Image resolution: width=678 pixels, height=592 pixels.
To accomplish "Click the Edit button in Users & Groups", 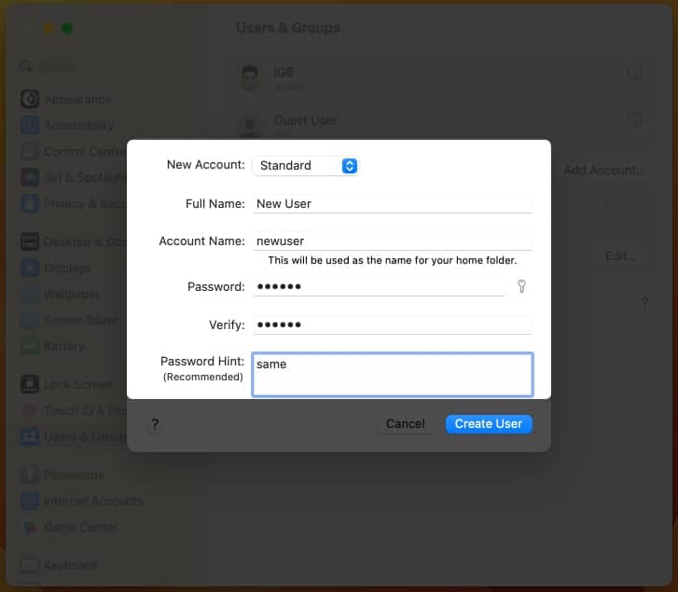I will tap(620, 256).
